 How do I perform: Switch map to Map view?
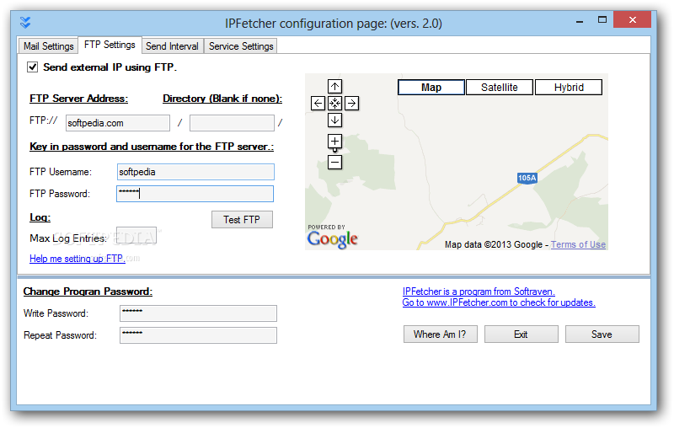(x=431, y=88)
